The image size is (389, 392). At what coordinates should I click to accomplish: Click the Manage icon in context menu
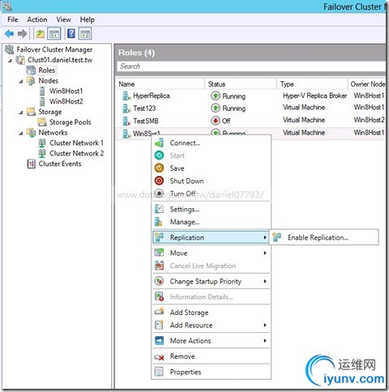point(159,222)
